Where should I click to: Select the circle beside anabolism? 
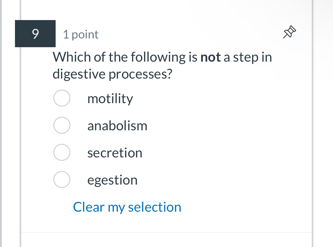click(x=62, y=125)
